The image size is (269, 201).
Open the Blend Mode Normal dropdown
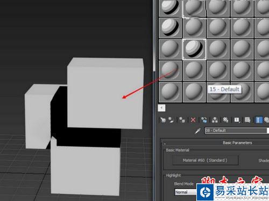tap(186, 192)
